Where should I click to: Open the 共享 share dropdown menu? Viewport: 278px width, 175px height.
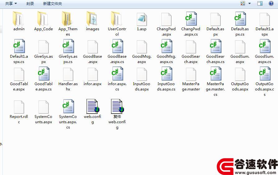point(11,3)
